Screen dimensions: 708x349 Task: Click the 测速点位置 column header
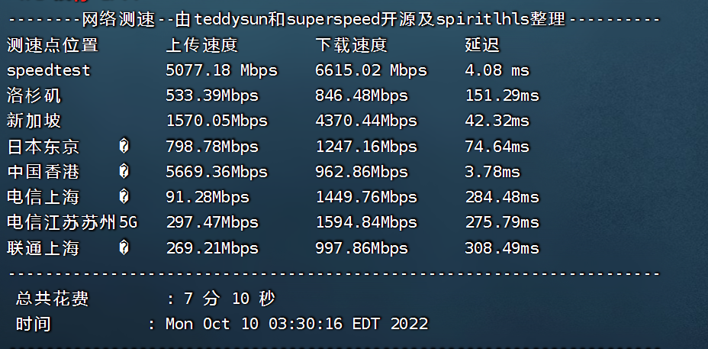click(x=53, y=45)
